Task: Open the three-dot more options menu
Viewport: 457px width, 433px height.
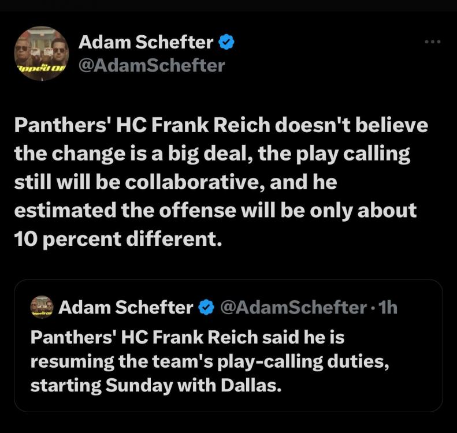Action: pyautogui.click(x=432, y=42)
